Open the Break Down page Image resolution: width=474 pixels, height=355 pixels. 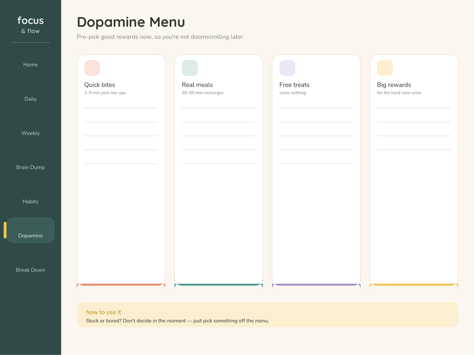(x=30, y=270)
